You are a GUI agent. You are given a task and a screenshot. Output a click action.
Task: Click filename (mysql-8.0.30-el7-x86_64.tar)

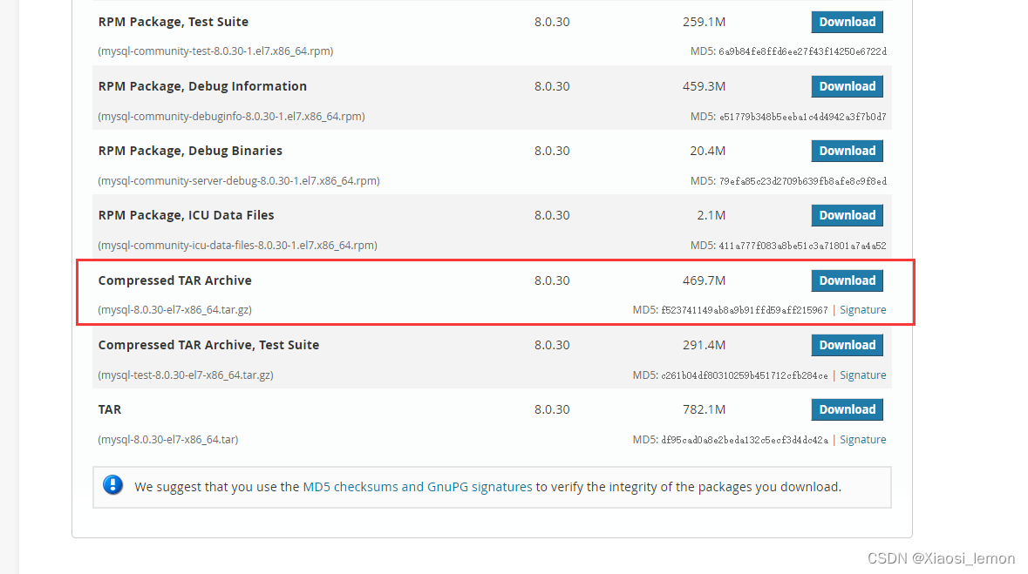pos(167,440)
